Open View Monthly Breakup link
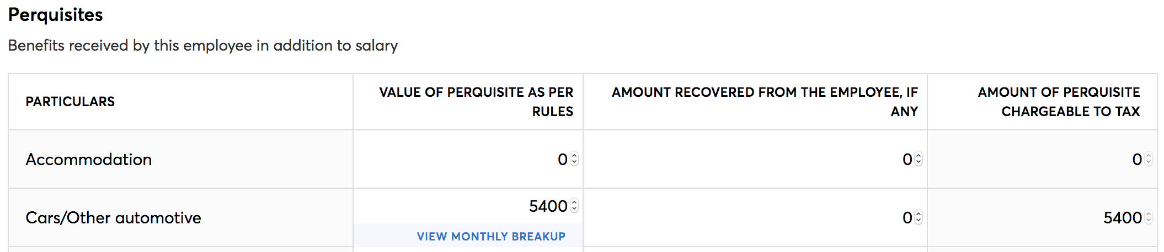 coord(491,237)
